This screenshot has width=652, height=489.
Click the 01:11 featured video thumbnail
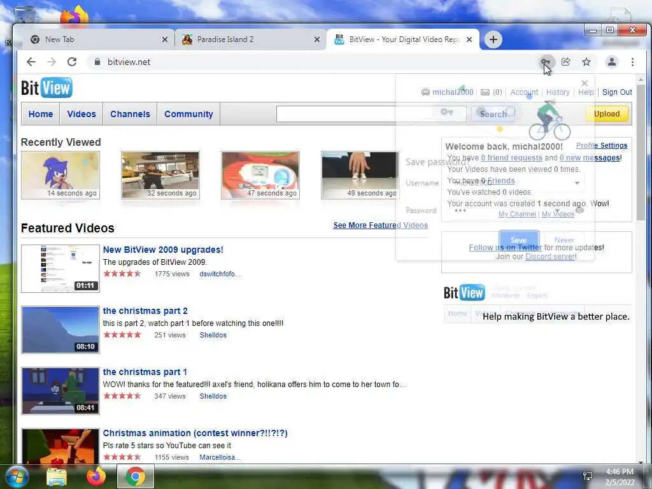[x=60, y=269]
